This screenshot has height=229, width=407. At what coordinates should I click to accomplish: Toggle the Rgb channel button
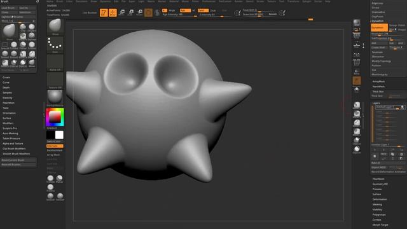(x=185, y=10)
